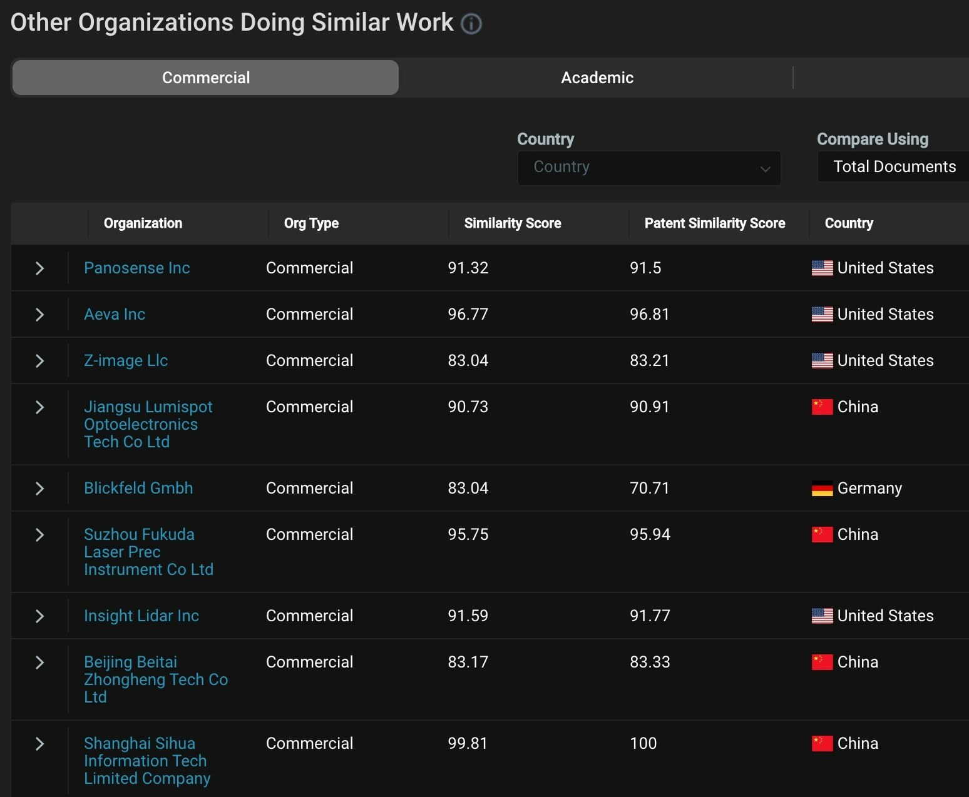Switch to the Academic tab

597,78
